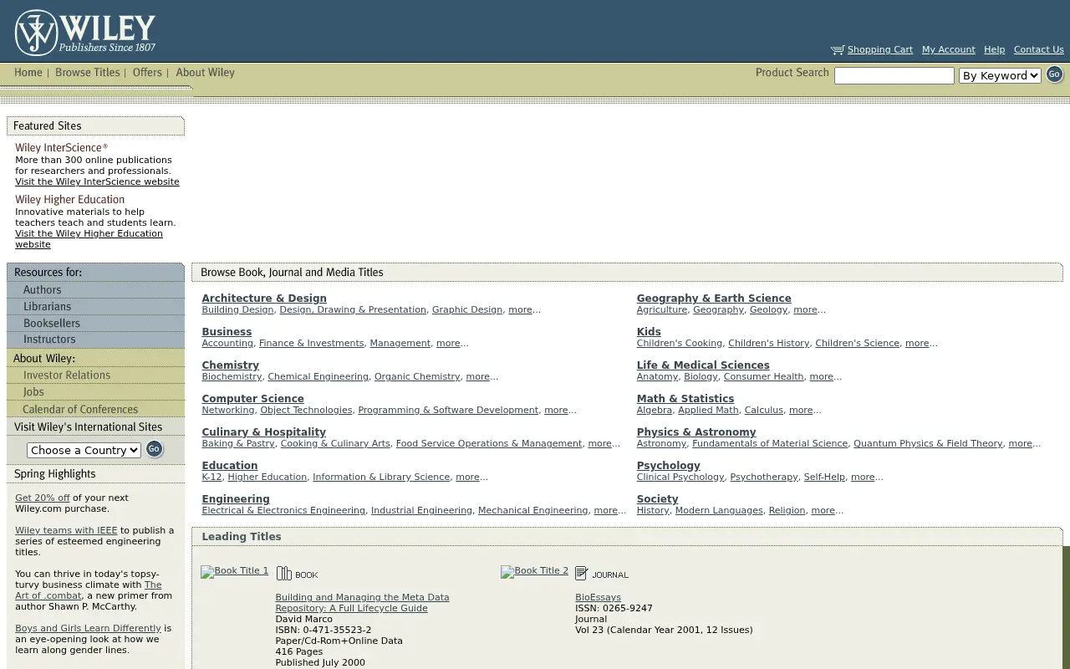Open the By Keyword search dropdown

[x=1000, y=75]
